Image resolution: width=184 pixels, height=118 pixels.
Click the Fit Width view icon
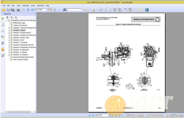(x=110, y=10)
